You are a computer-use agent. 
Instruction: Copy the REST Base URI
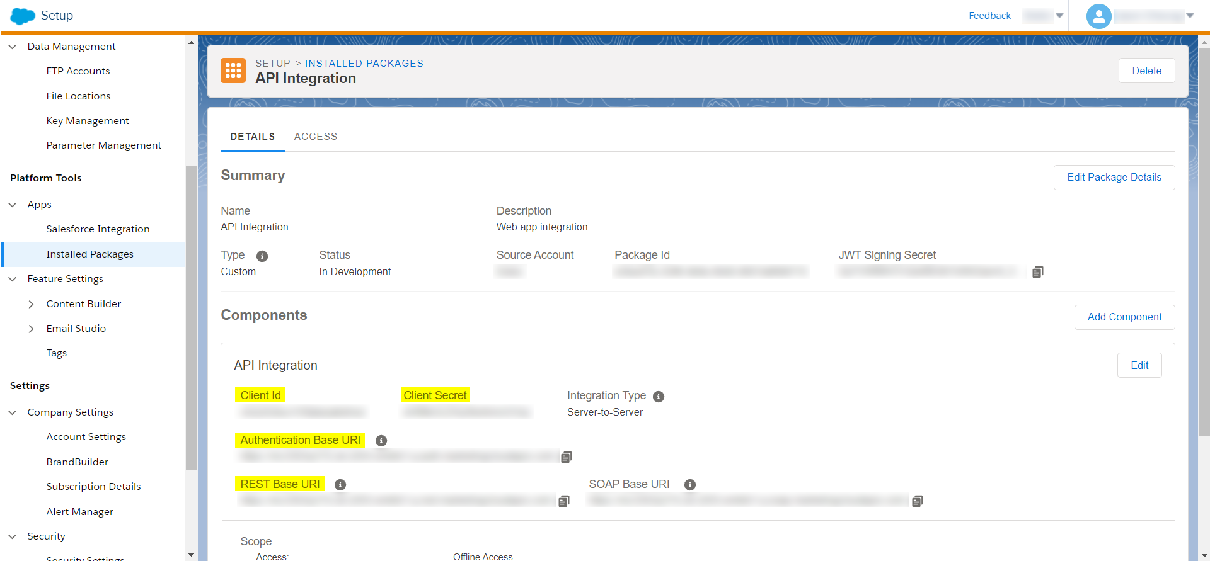click(x=563, y=501)
